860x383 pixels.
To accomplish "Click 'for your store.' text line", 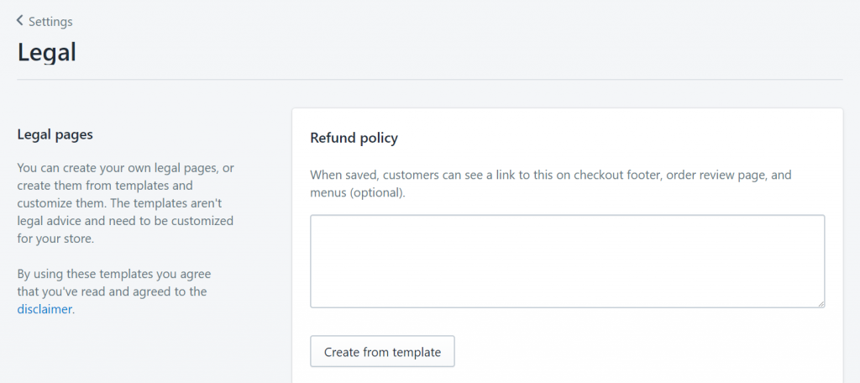I will [x=56, y=239].
